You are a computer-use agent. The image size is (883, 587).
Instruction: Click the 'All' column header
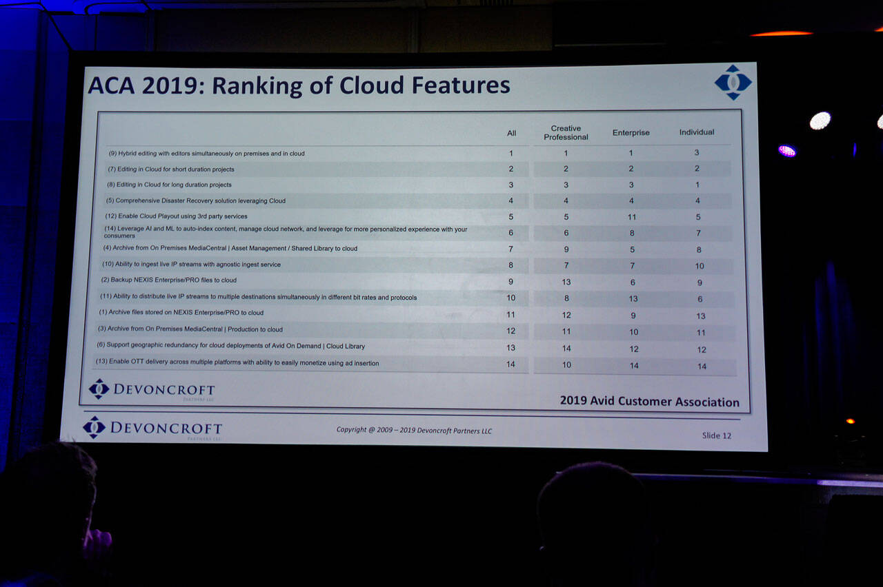point(511,133)
